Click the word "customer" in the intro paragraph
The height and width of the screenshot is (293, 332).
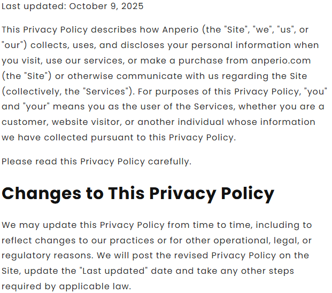[x=24, y=122]
